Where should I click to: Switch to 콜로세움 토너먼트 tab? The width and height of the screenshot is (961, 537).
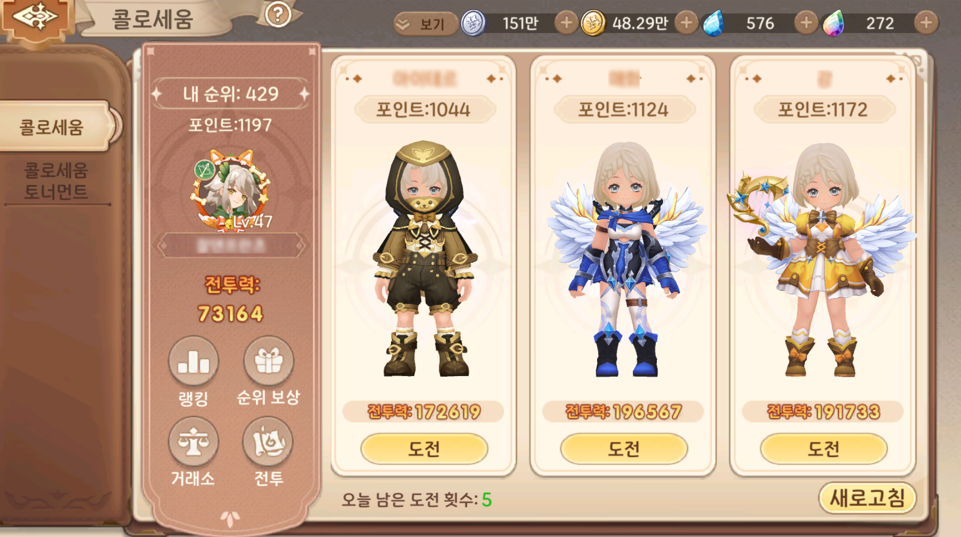(x=56, y=181)
